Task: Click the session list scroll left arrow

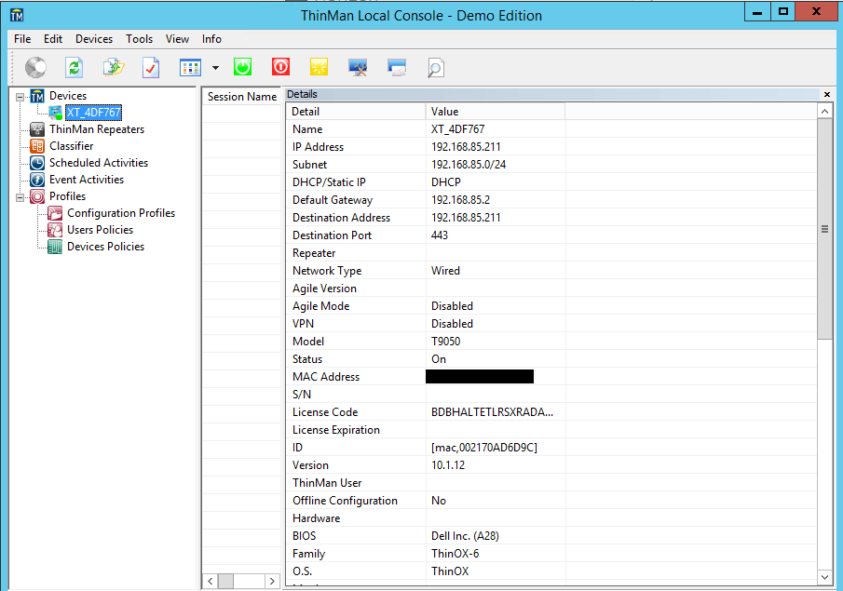Action: coord(211,581)
